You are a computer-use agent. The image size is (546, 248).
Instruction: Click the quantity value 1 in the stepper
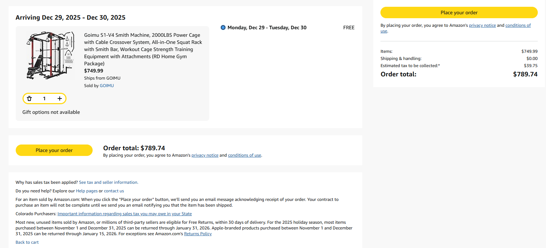pos(44,98)
